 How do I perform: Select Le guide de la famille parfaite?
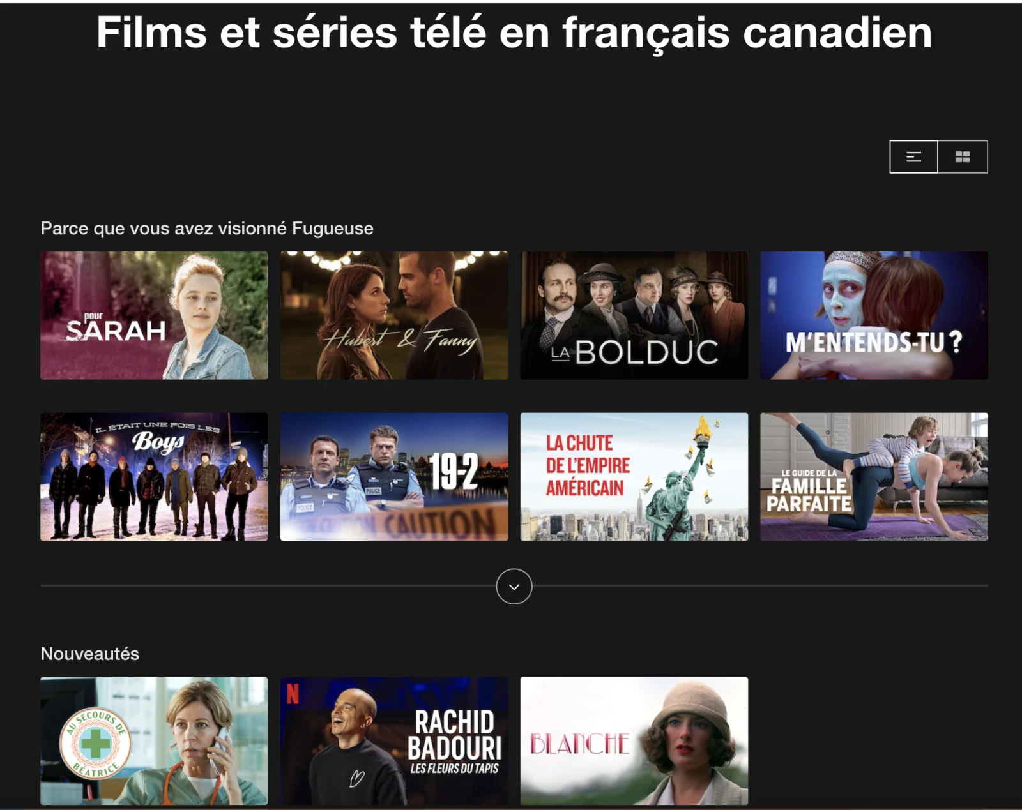pos(874,477)
